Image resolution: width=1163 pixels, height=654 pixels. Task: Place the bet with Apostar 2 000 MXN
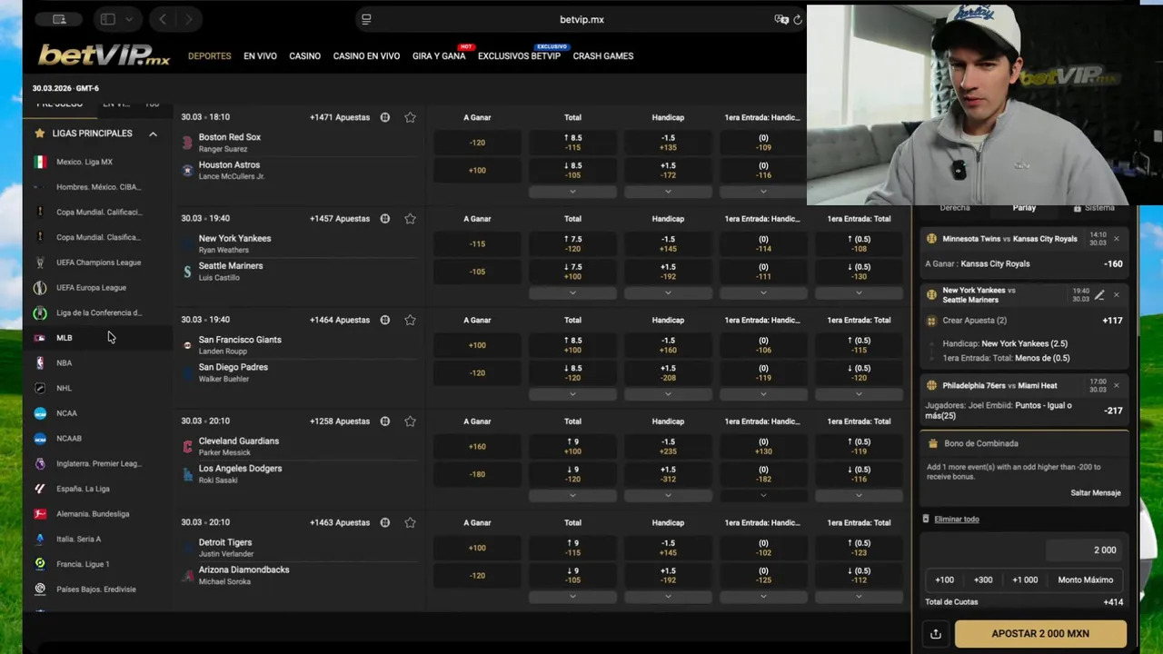tap(1040, 634)
